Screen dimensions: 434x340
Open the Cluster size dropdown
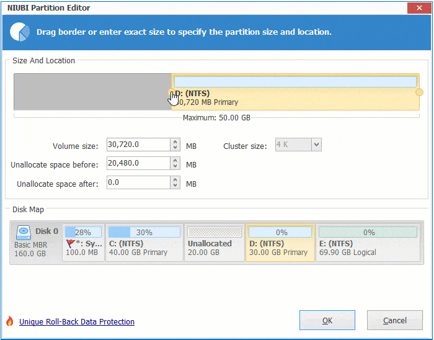pyautogui.click(x=316, y=145)
